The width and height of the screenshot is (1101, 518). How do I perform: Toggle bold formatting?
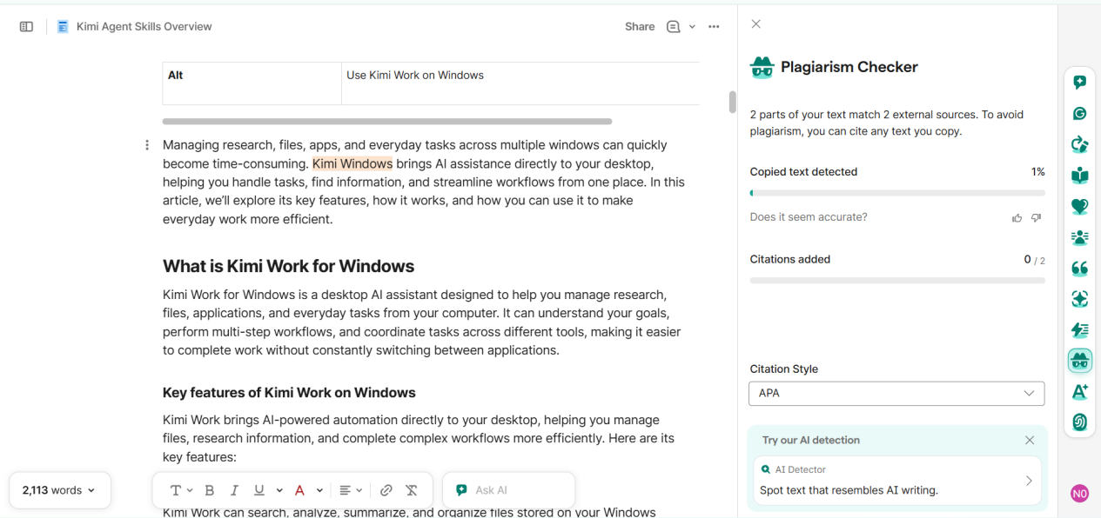point(210,490)
